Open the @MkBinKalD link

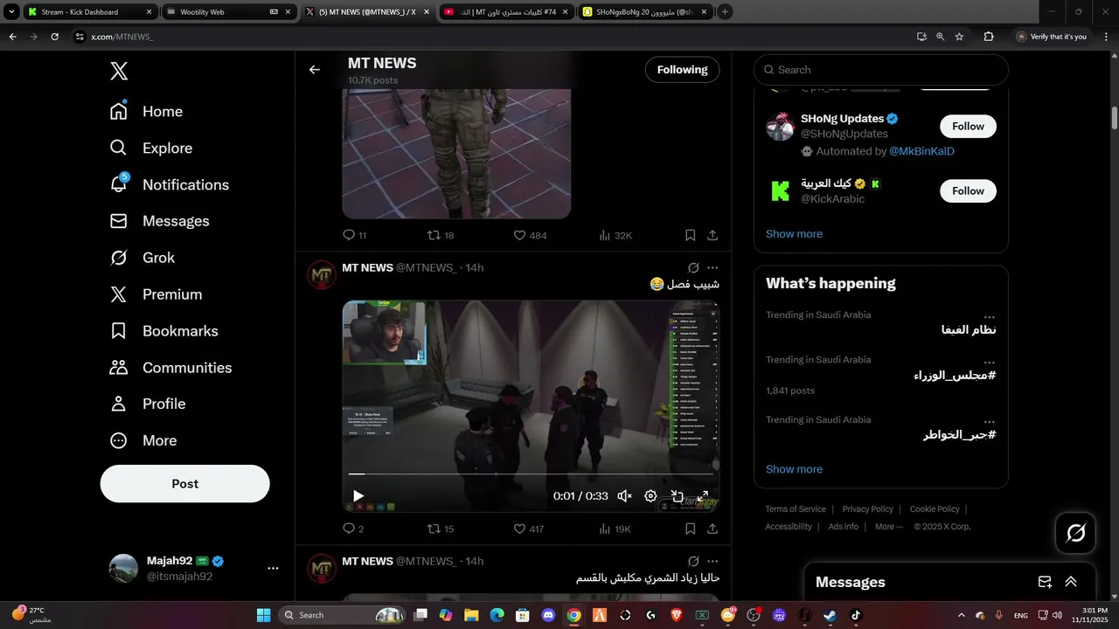(921, 151)
